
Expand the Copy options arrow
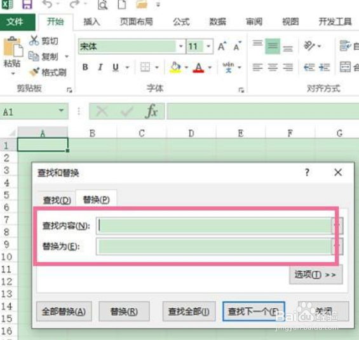(x=67, y=57)
